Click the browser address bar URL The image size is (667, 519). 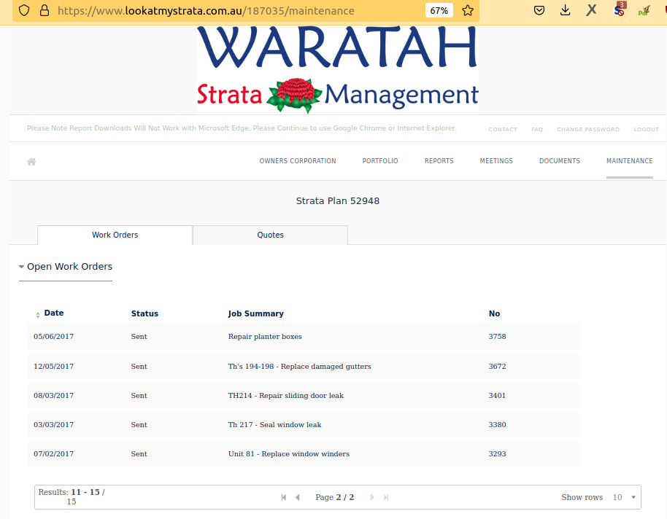206,11
